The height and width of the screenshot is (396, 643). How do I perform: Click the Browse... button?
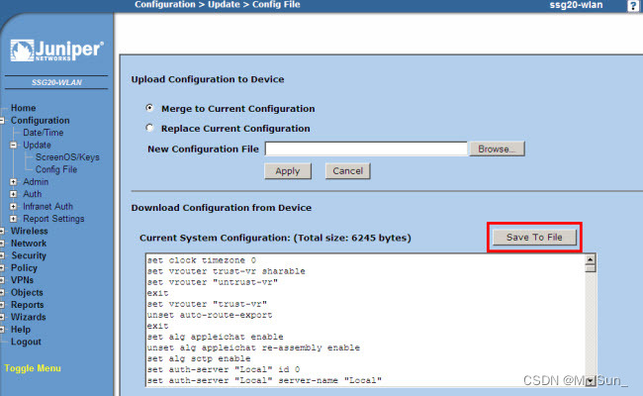pos(497,148)
